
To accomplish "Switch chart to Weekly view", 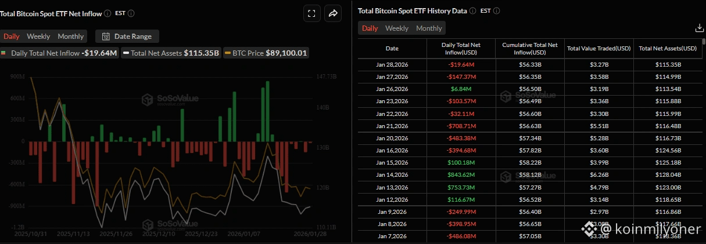I will pyautogui.click(x=38, y=37).
